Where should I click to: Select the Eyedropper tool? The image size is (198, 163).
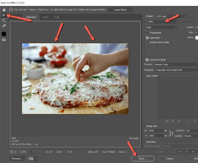click(x=4, y=26)
